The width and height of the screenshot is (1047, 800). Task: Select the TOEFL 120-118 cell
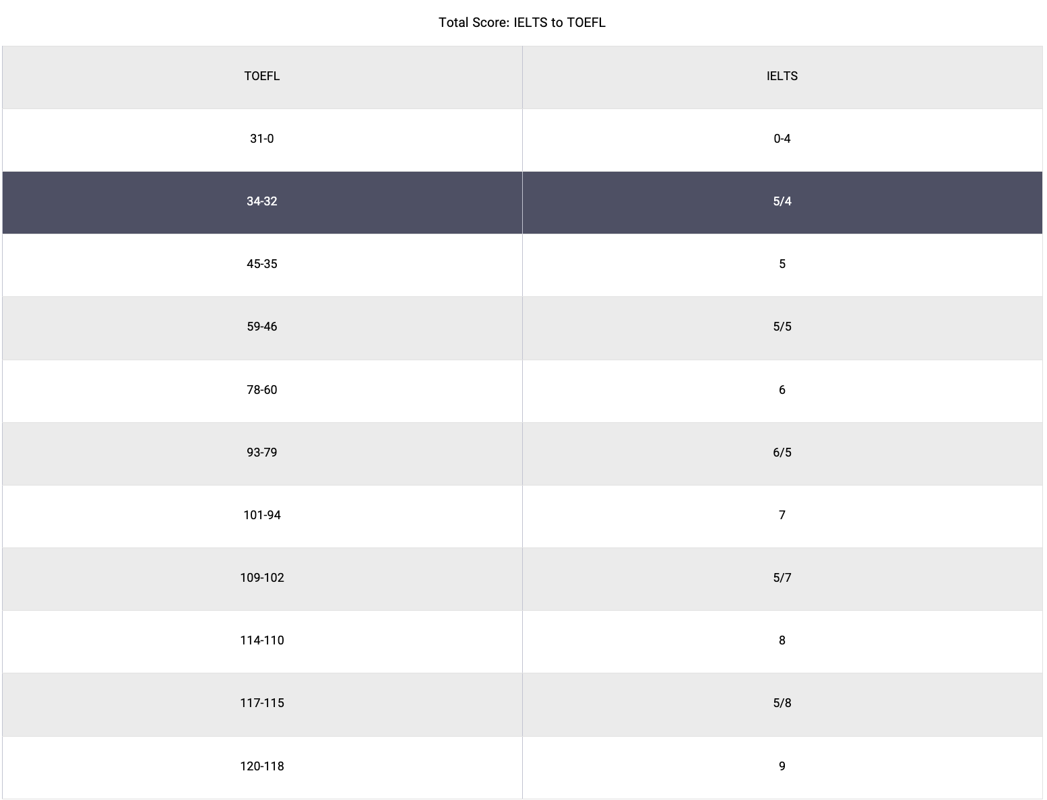click(x=262, y=766)
